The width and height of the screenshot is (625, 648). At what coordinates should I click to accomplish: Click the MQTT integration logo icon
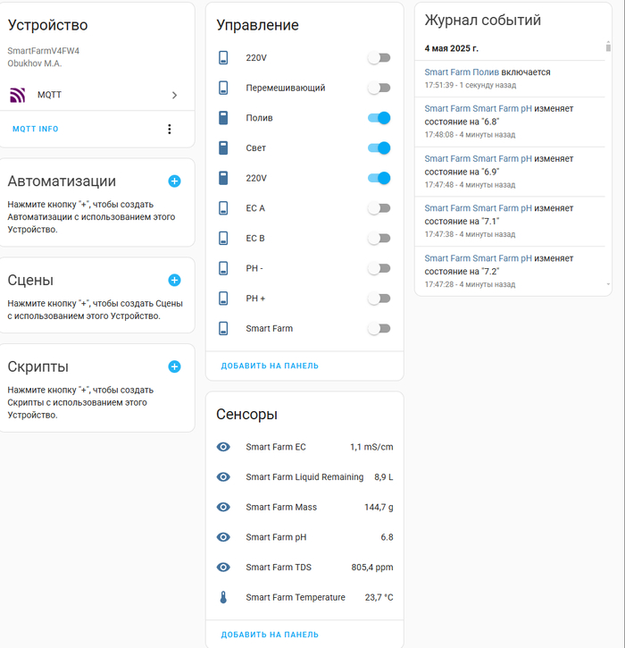tap(17, 95)
